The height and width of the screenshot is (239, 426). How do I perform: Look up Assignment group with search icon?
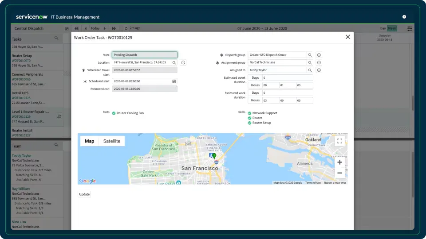click(310, 62)
